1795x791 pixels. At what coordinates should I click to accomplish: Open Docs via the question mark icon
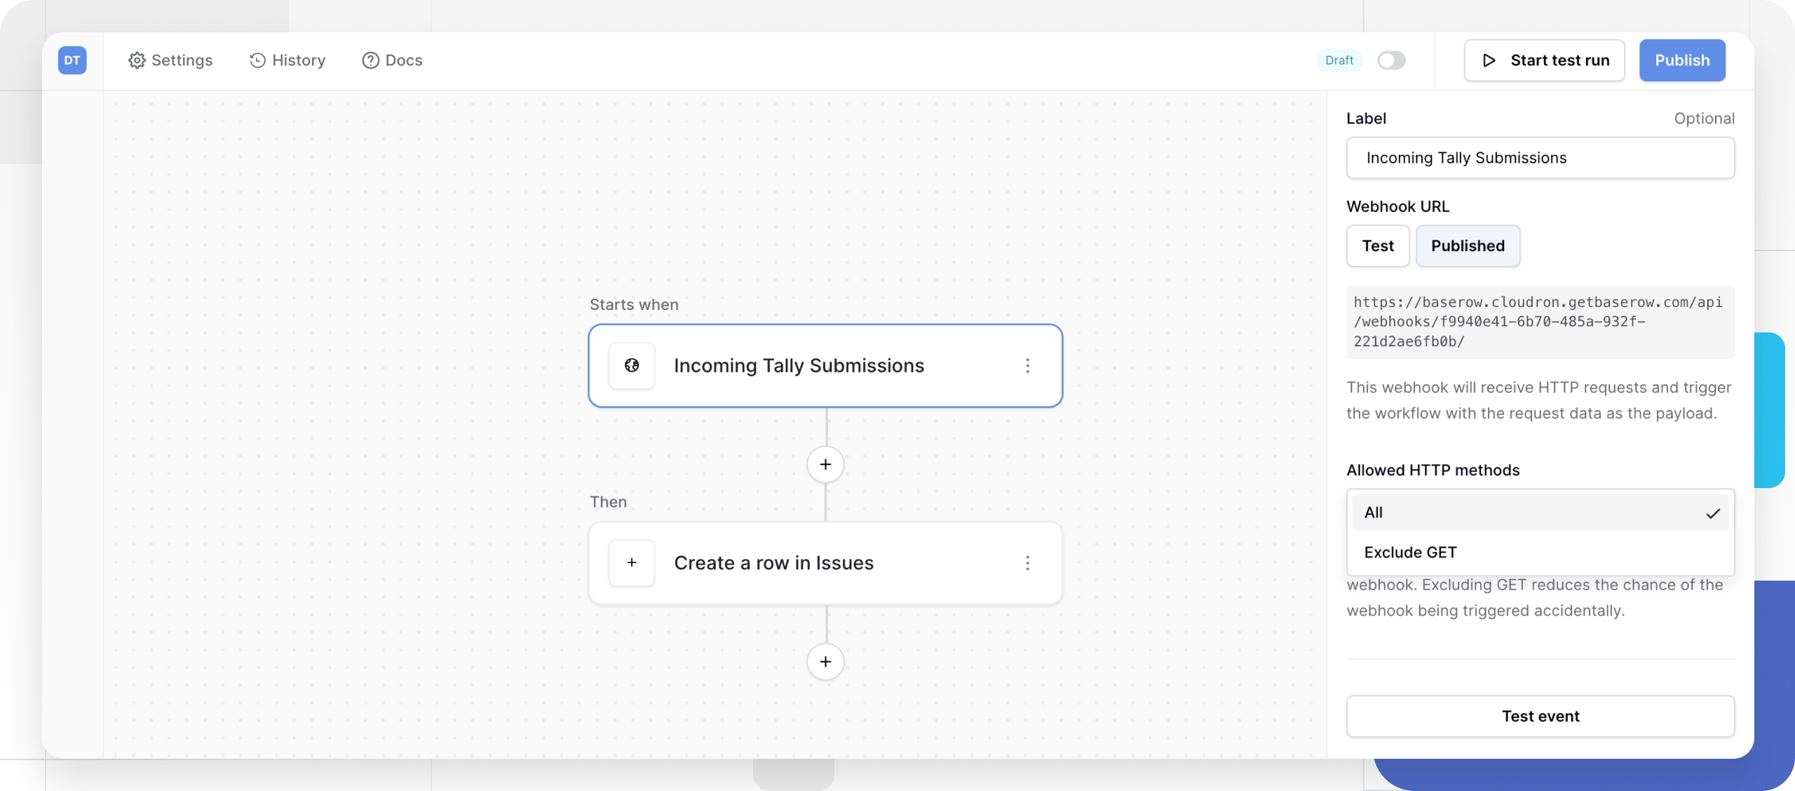click(x=370, y=60)
